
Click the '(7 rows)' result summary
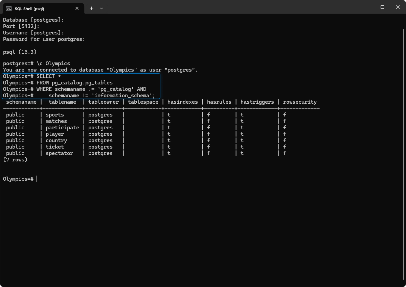15,159
